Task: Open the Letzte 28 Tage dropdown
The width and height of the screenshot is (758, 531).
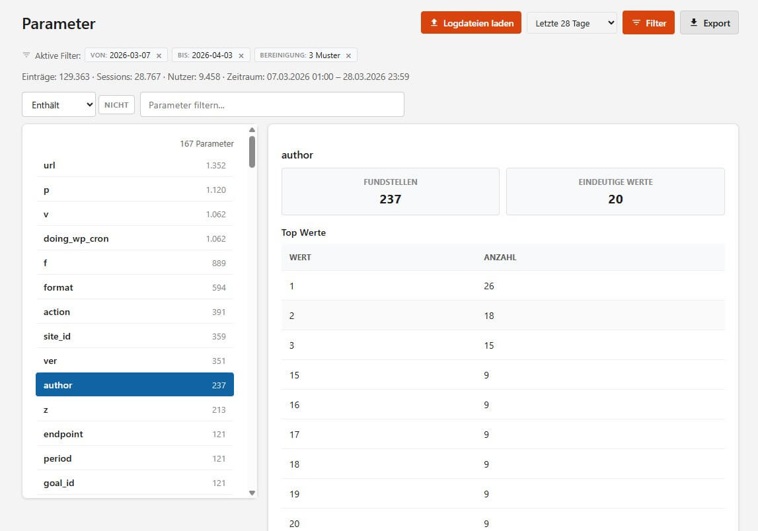Action: pos(571,23)
